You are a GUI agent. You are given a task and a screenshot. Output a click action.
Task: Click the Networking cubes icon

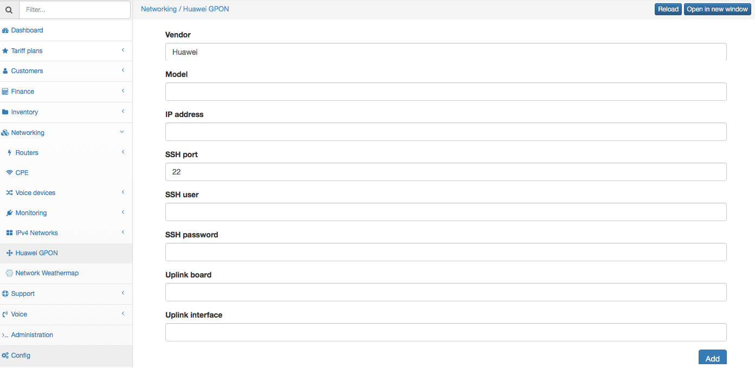pyautogui.click(x=5, y=133)
